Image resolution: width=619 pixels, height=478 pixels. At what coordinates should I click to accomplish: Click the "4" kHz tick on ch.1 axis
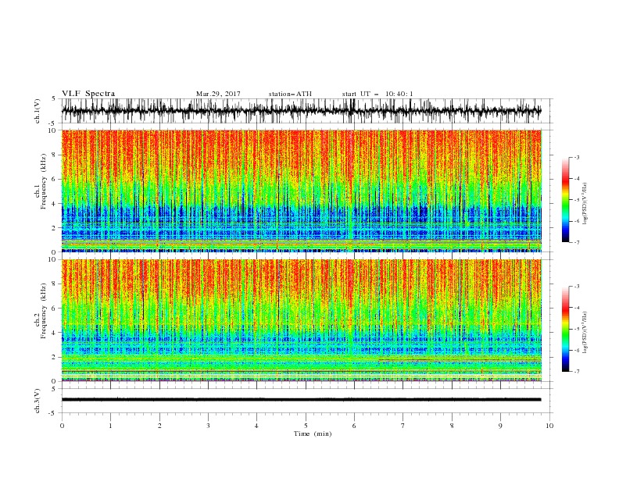[x=54, y=204]
